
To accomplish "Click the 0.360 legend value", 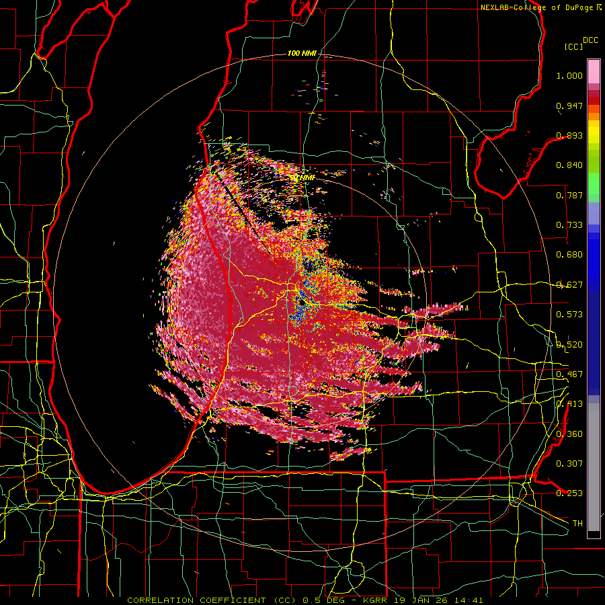I will tap(569, 434).
